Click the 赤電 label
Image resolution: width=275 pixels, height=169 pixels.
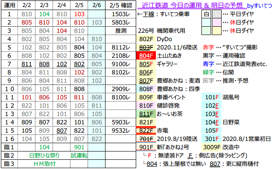click(162, 130)
